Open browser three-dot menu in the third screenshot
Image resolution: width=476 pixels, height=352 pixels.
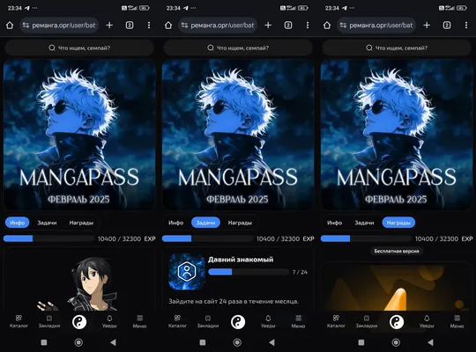tap(466, 26)
